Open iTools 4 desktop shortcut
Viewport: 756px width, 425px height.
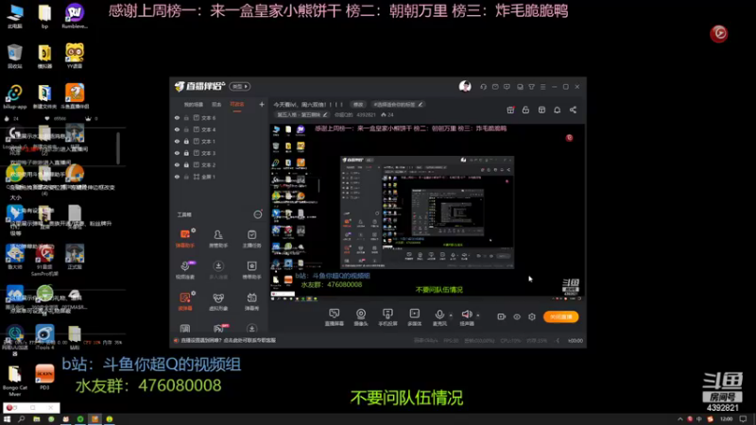(x=44, y=337)
